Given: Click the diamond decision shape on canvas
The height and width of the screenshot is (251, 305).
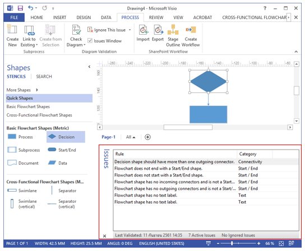Looking at the screenshot, I should (209, 81).
